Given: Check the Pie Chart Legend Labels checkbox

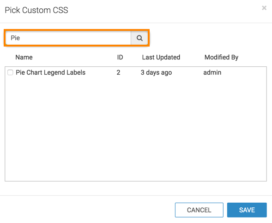Looking at the screenshot, I should pyautogui.click(x=10, y=72).
